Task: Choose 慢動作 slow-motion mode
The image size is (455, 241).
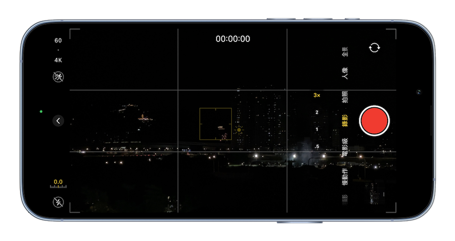Action: tap(345, 177)
